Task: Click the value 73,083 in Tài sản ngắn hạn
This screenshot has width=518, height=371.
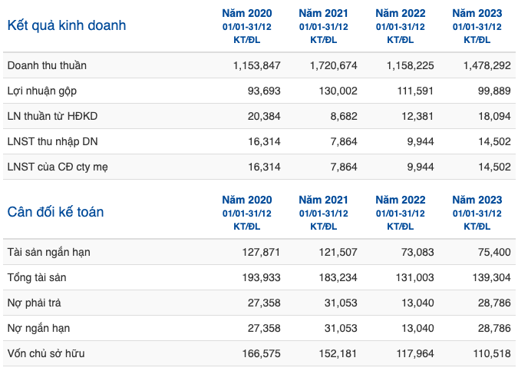Action: tap(417, 252)
